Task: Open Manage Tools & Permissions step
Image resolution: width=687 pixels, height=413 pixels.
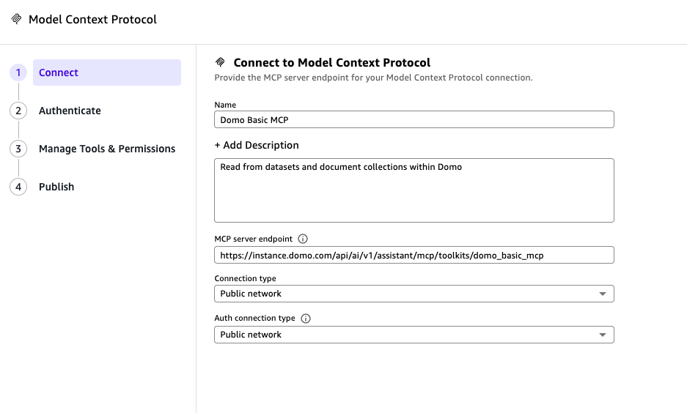Action: [x=107, y=149]
